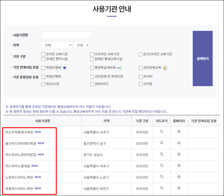Image resolution: width=224 pixels, height=196 pixels.
Task: Click 지도보기 column header
Action: click(162, 121)
